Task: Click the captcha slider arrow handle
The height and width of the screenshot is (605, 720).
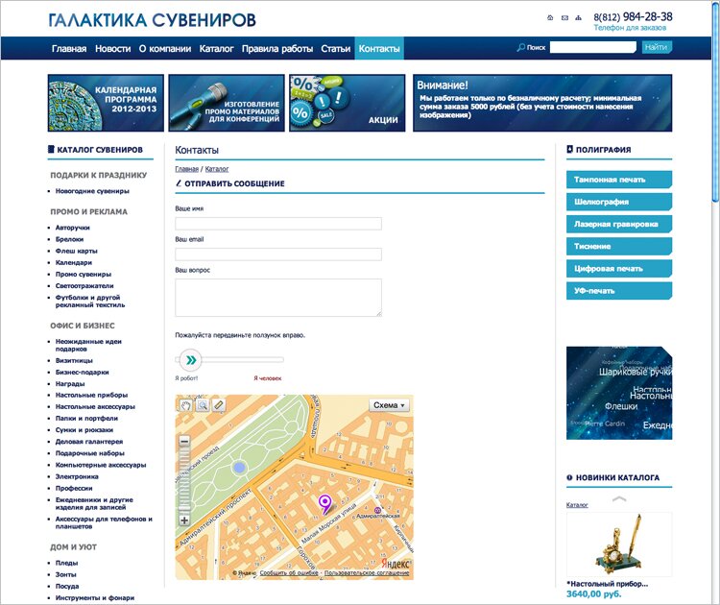Action: [191, 360]
